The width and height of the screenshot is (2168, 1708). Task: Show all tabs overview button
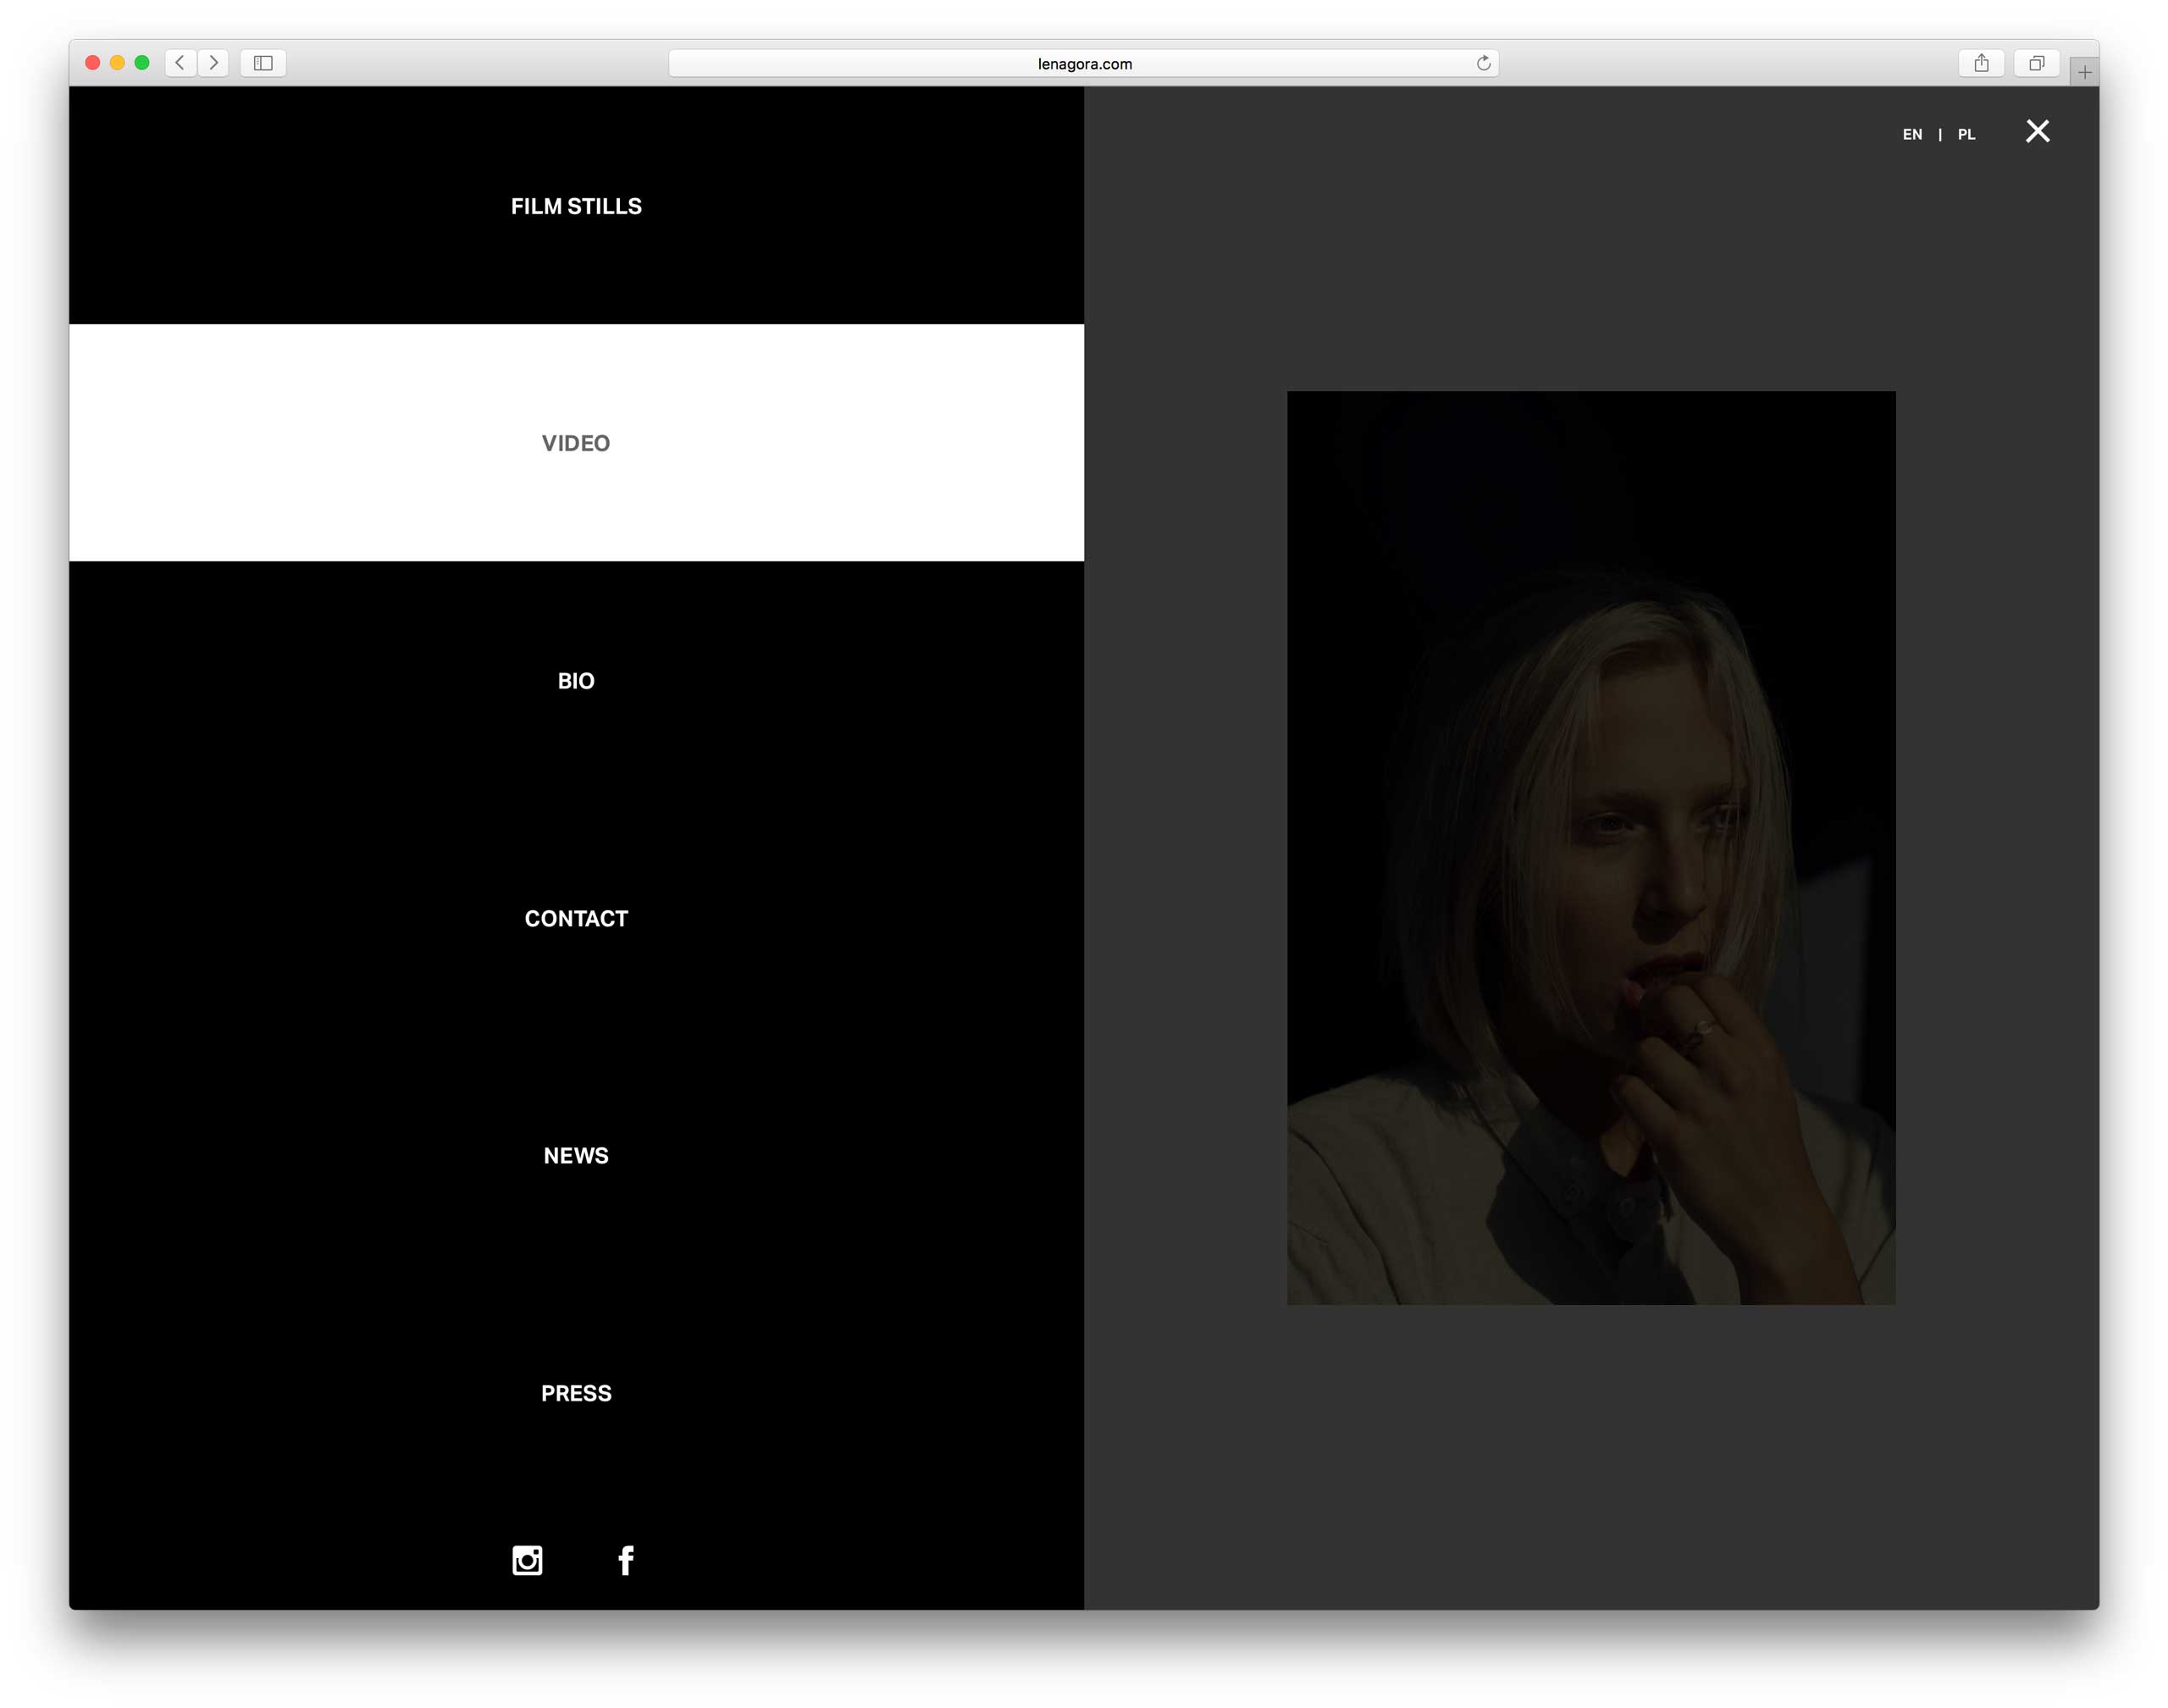[x=2035, y=63]
